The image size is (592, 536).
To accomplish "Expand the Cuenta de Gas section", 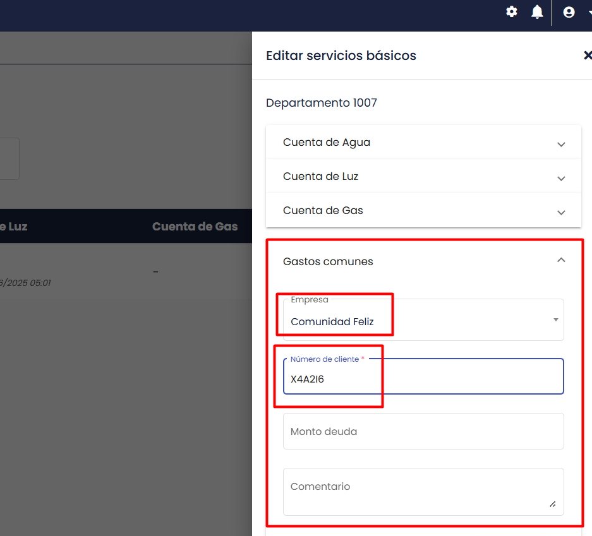I will tap(423, 210).
